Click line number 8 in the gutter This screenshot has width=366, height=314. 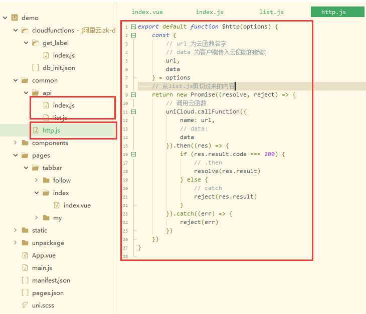126,86
